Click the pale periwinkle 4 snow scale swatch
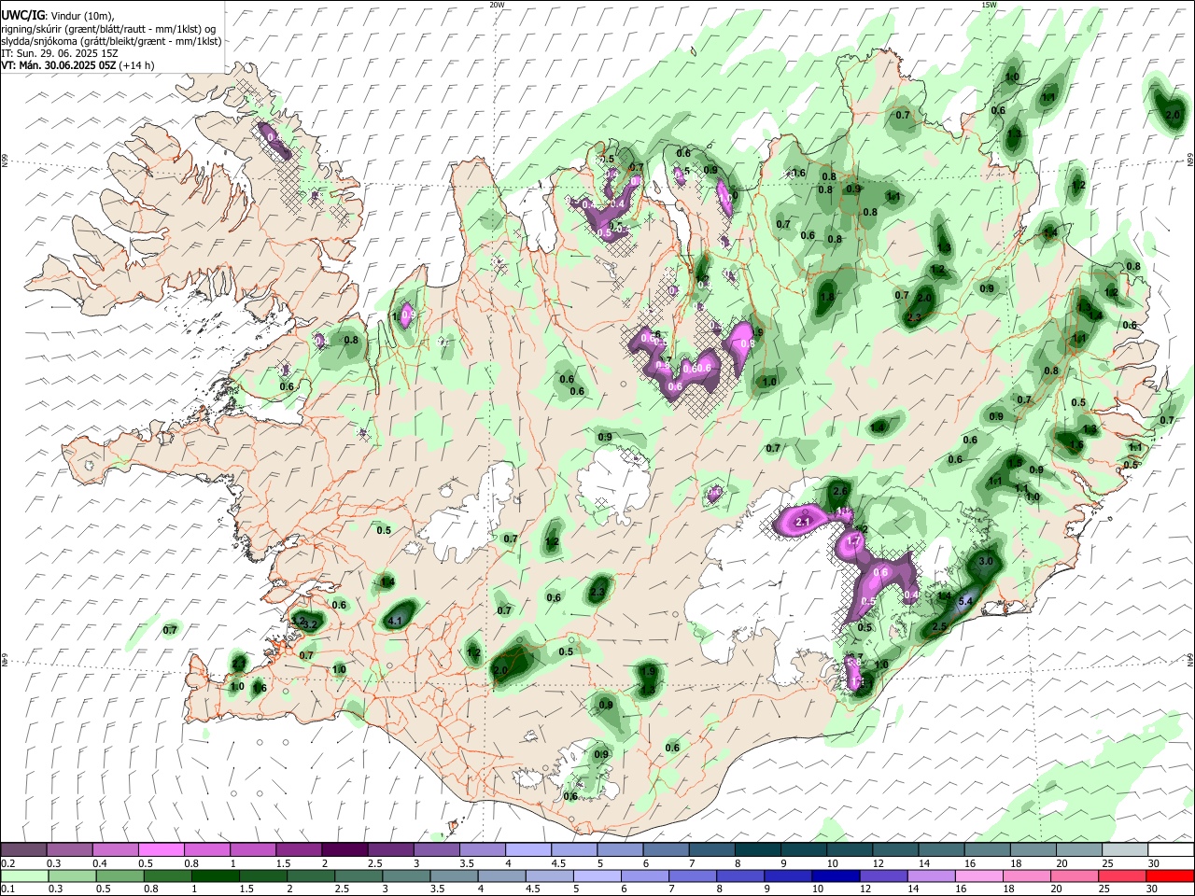Screen dimensions: 1195x896 [528, 849]
